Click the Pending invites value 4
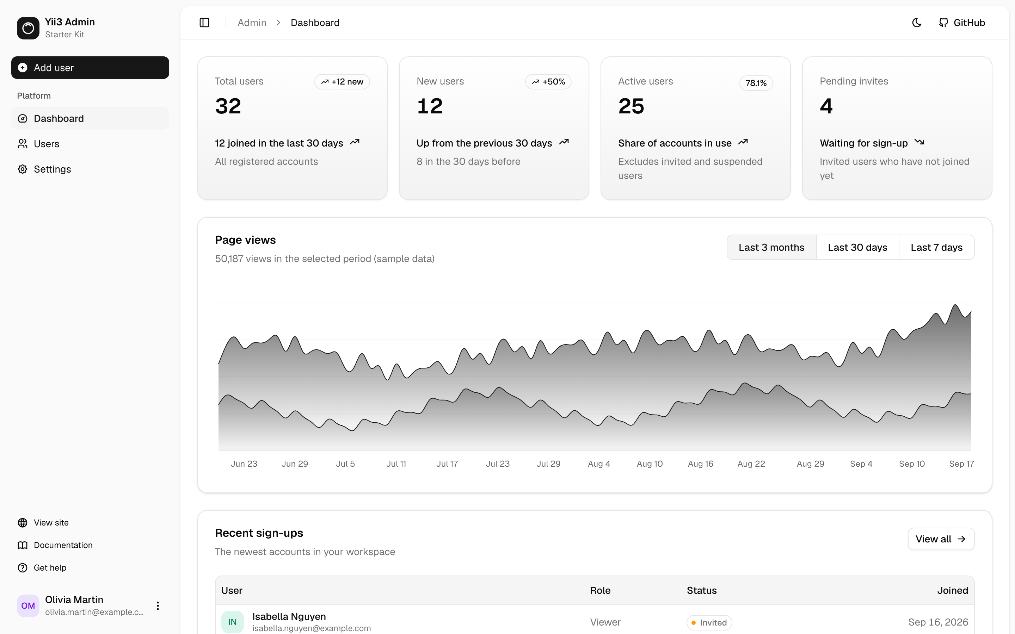Viewport: 1015px width, 634px height. pos(826,106)
